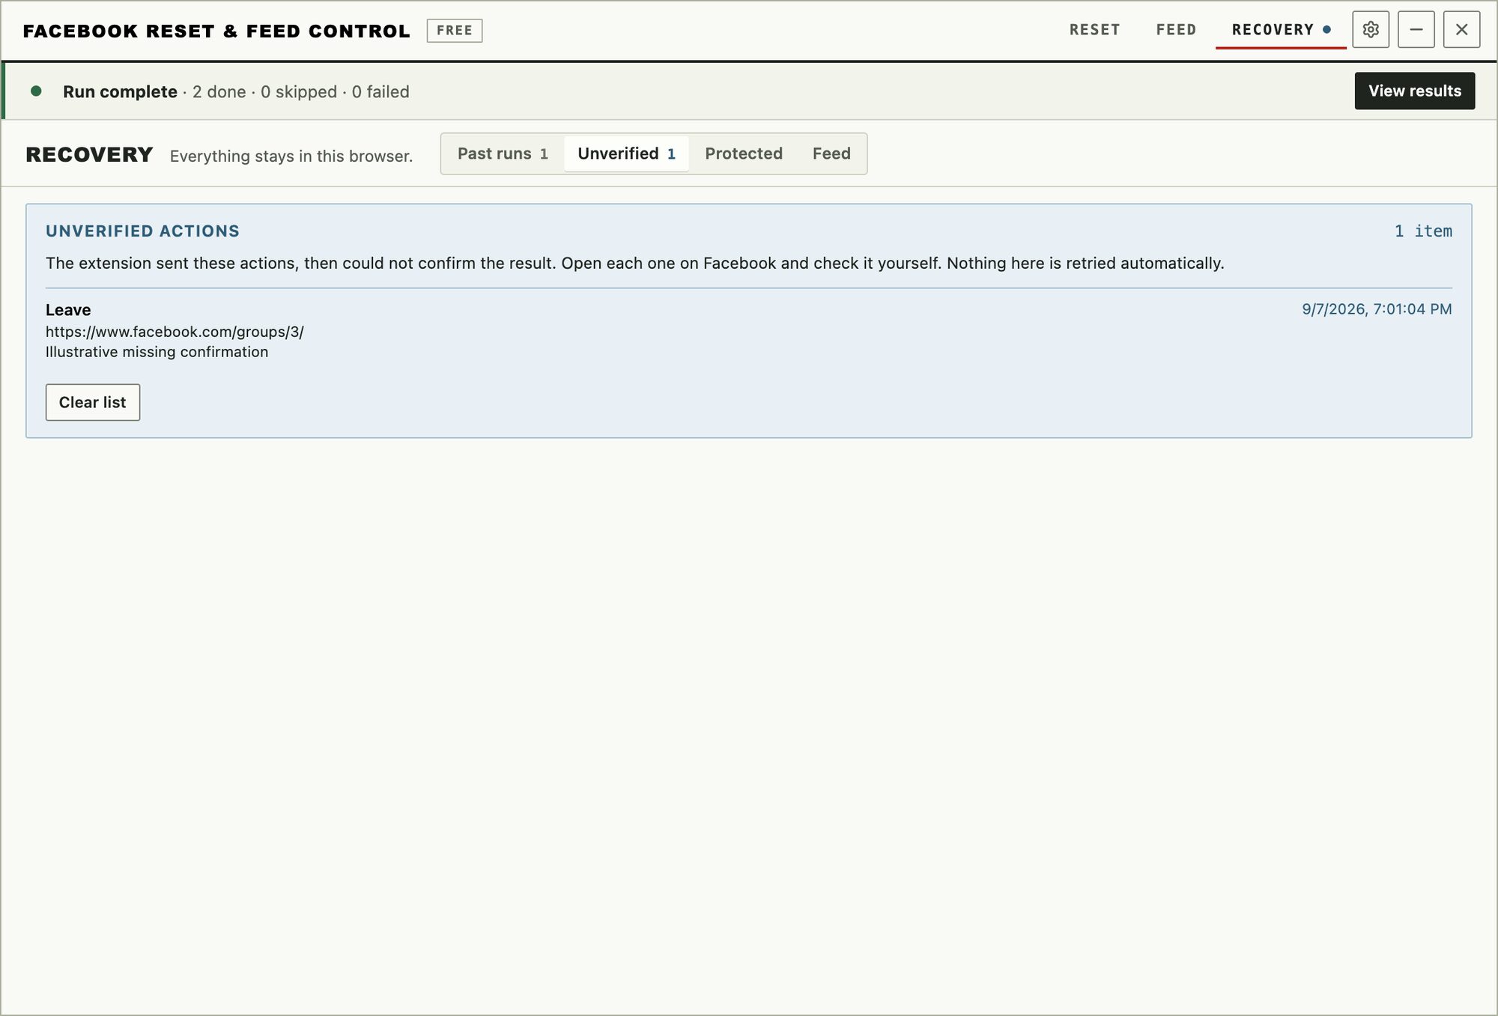Click the green run status dot
The image size is (1498, 1016).
click(x=36, y=91)
